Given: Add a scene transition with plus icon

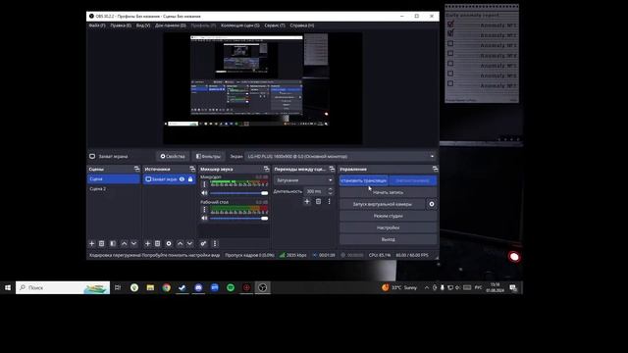Looking at the screenshot, I should pyautogui.click(x=307, y=201).
